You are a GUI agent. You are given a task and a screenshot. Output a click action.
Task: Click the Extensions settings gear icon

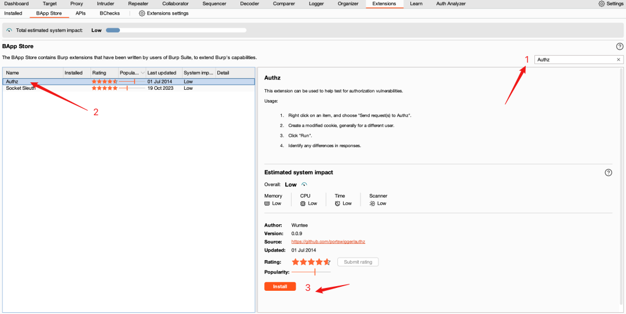pos(142,13)
